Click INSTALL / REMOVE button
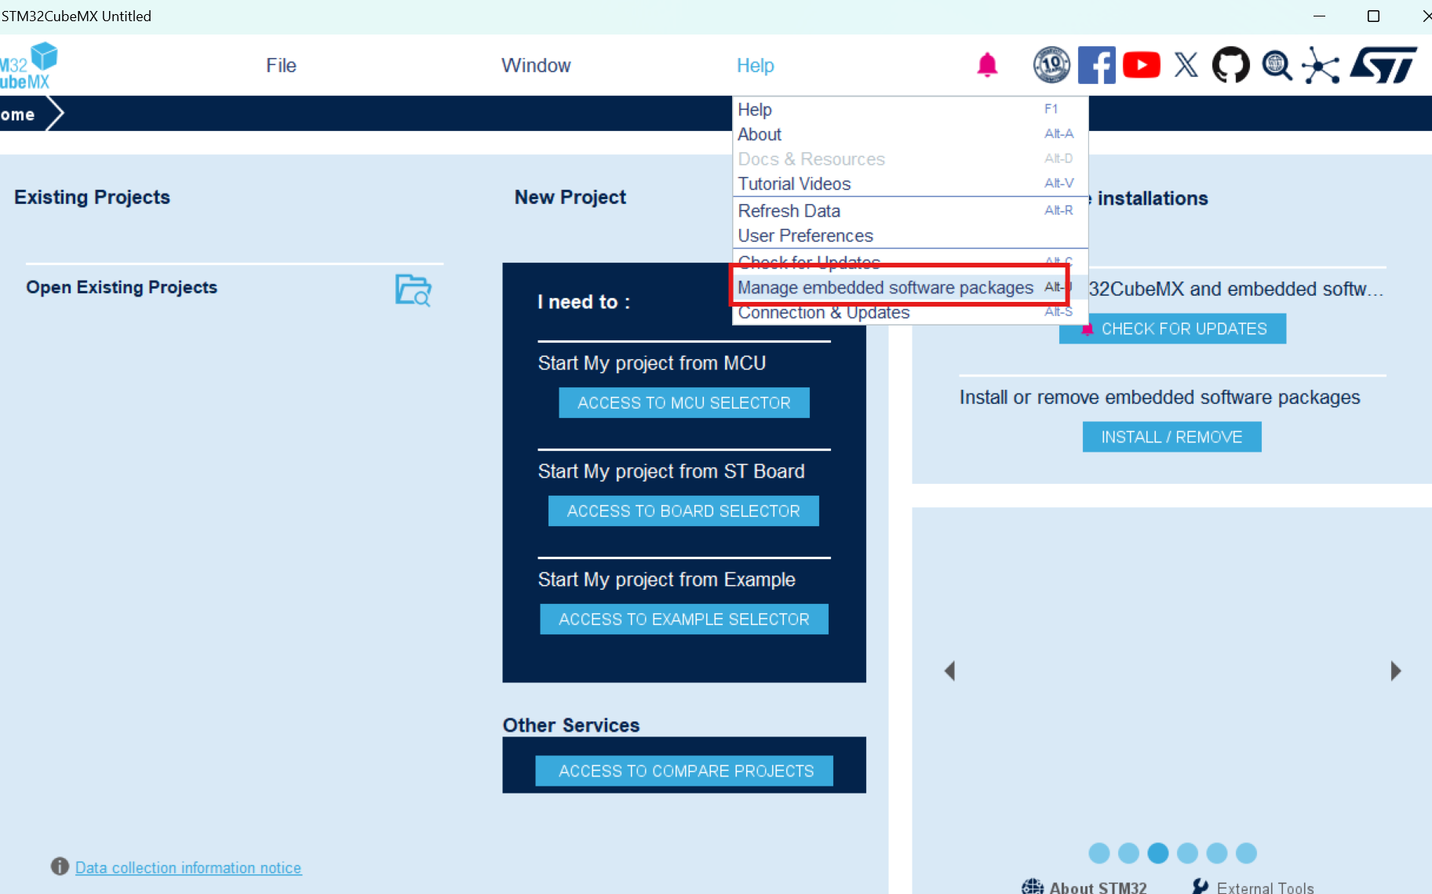Image resolution: width=1432 pixels, height=894 pixels. click(1172, 437)
